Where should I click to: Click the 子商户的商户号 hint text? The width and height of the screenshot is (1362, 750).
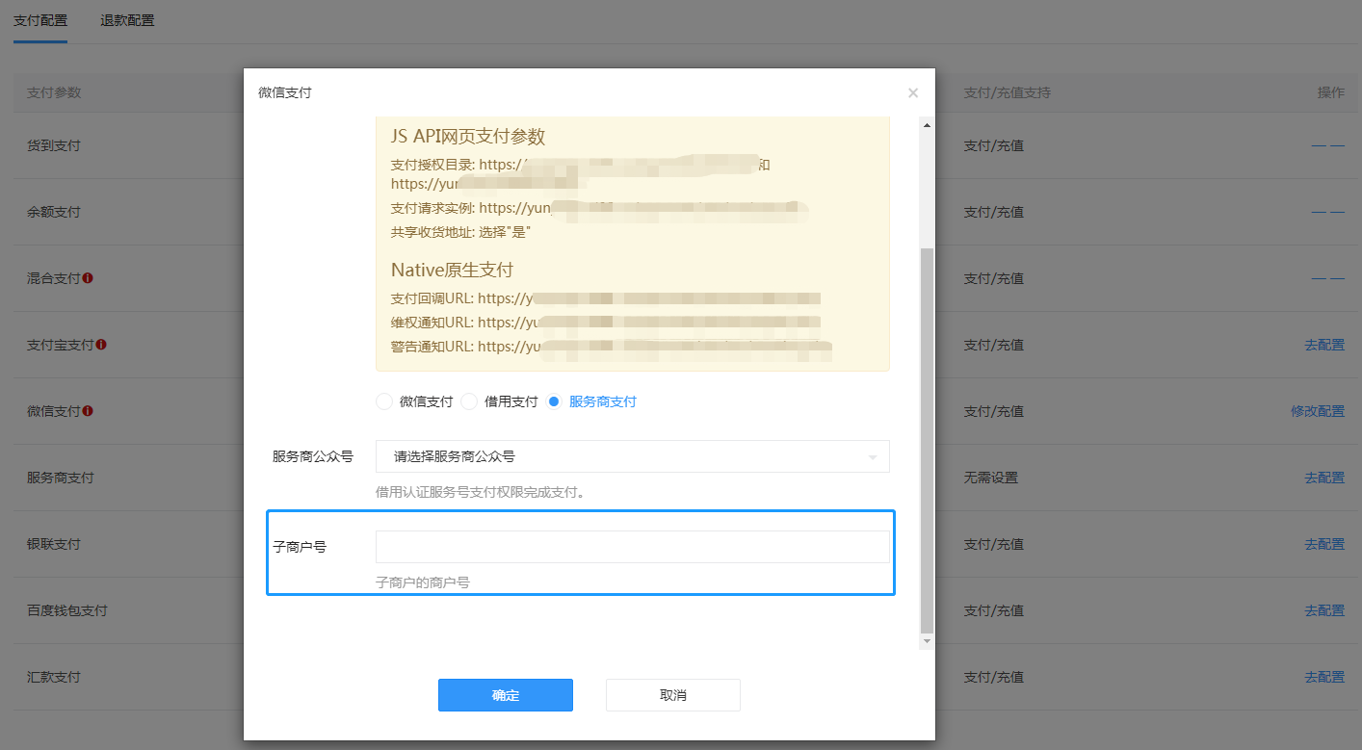[423, 582]
